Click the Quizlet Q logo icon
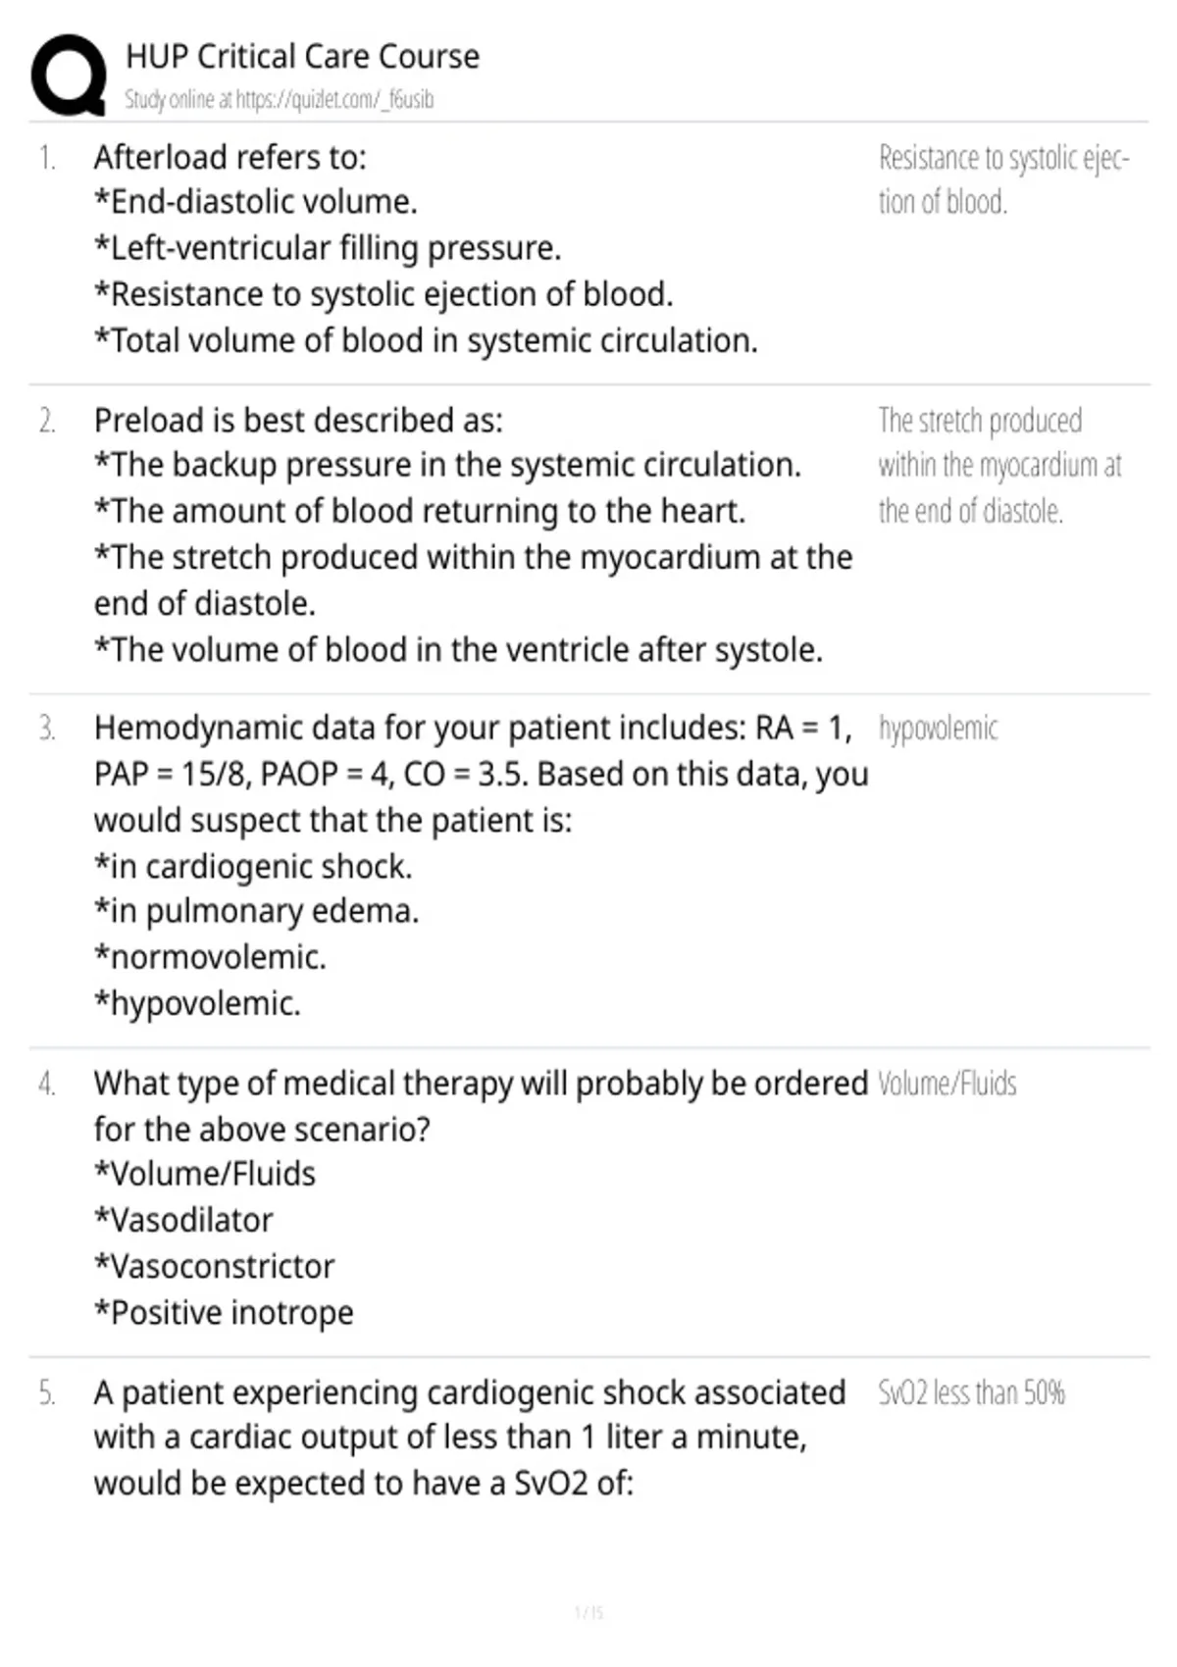 click(x=69, y=76)
